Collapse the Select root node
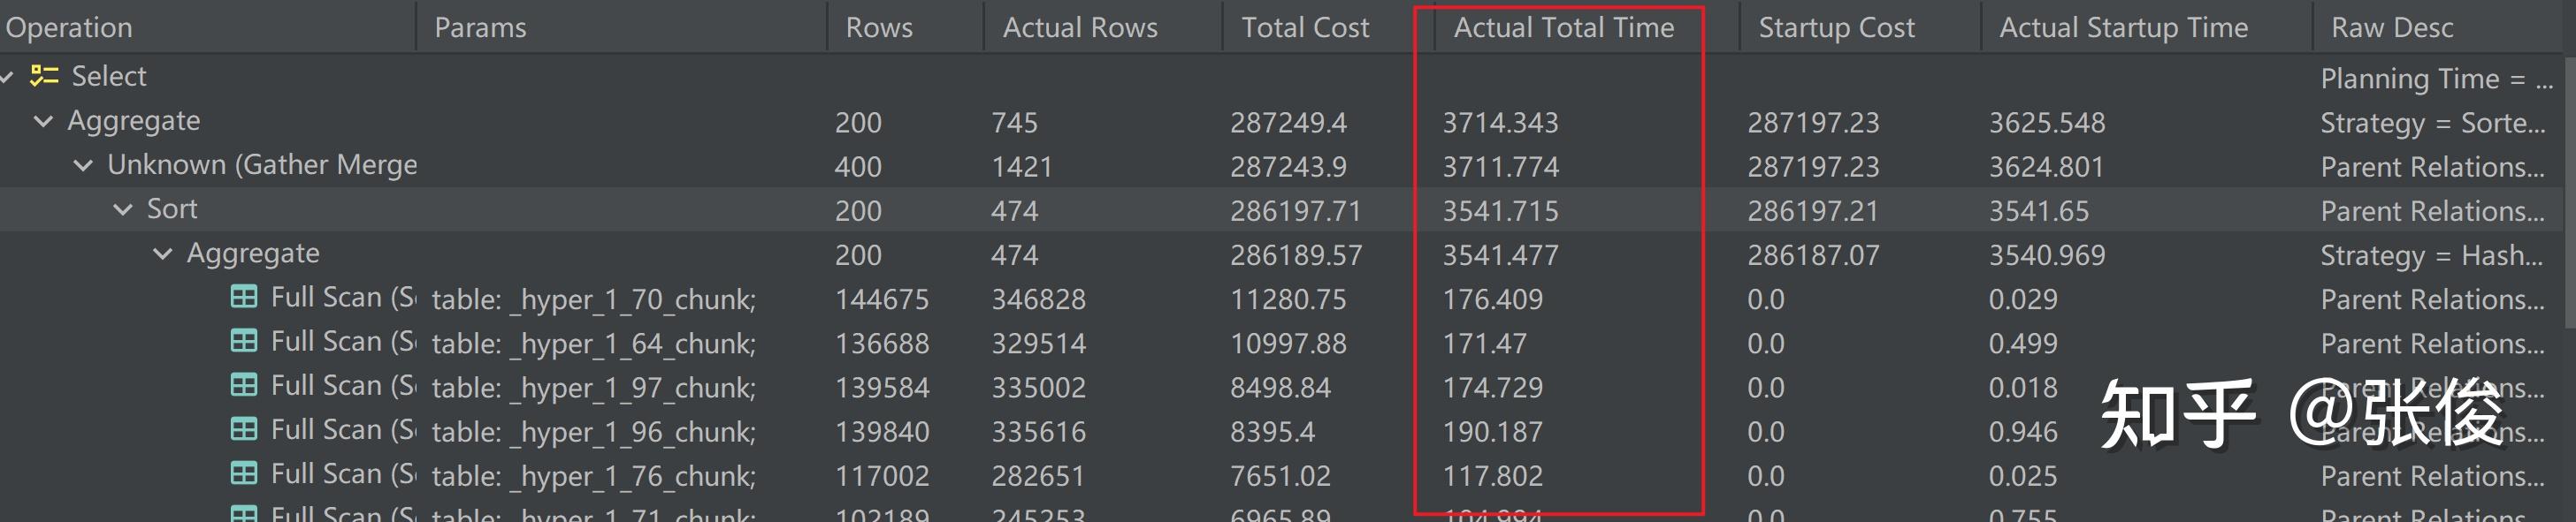2576x522 pixels. point(6,77)
